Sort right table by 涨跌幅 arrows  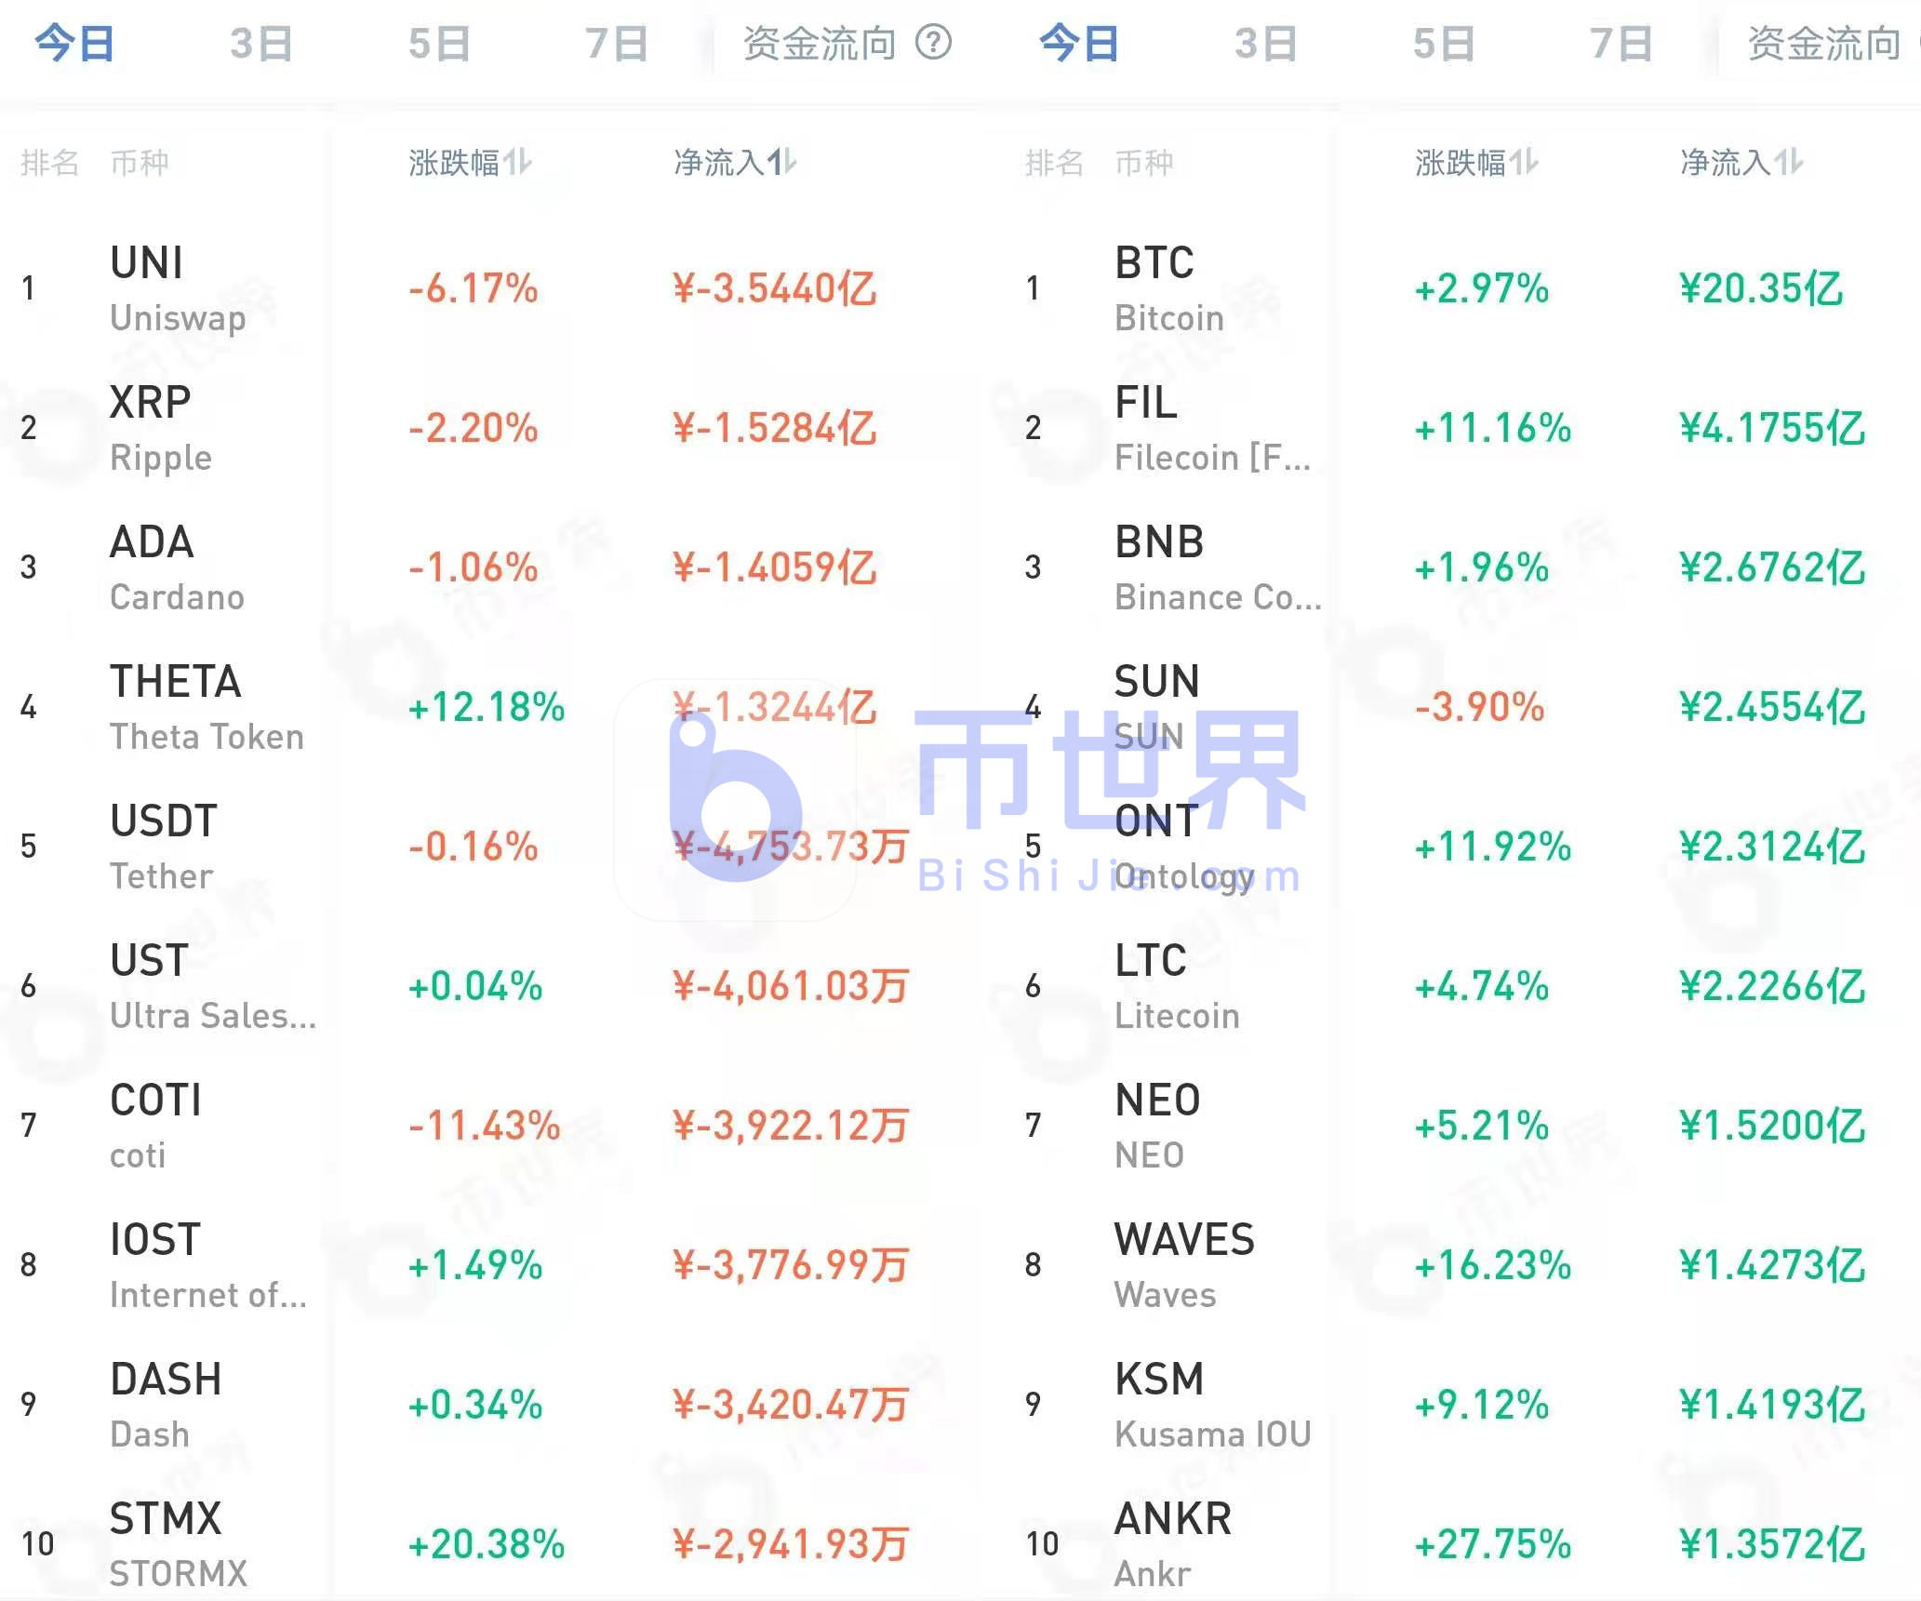tap(1524, 163)
